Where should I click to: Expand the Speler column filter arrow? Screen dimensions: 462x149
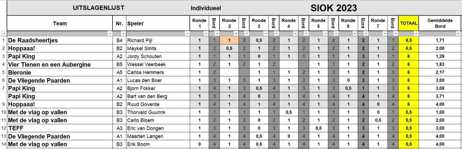[187, 34]
